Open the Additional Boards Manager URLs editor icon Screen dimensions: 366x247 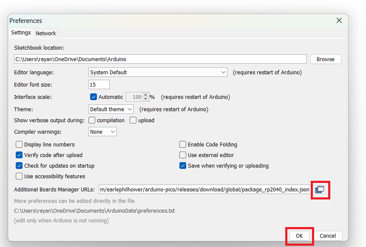point(320,189)
